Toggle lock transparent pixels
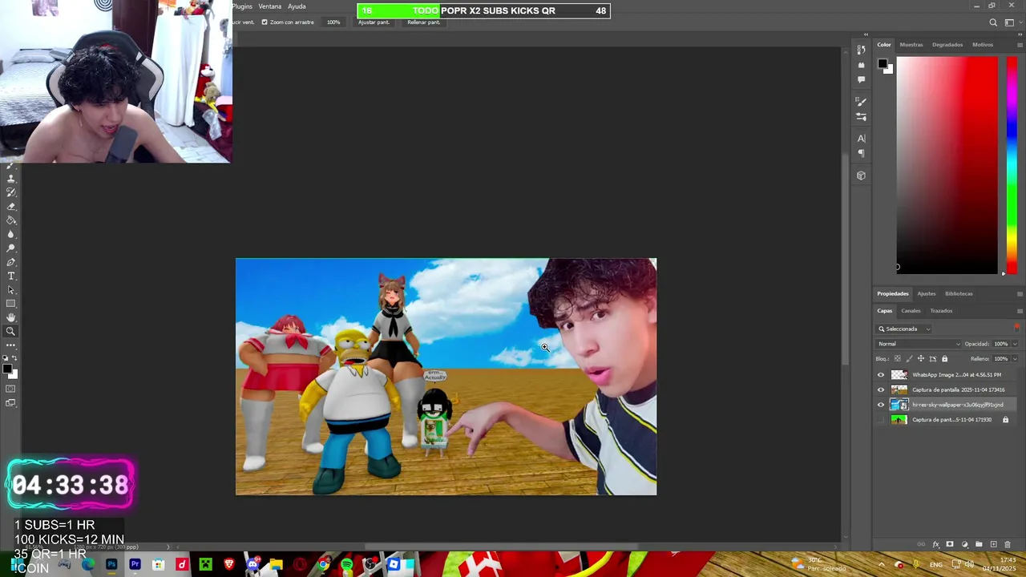 [x=897, y=358]
